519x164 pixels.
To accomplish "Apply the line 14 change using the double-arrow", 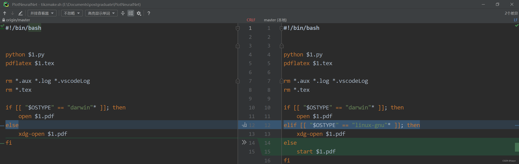I will tap(244, 143).
